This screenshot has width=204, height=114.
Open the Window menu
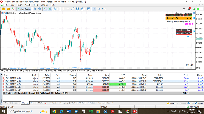pos(44,5)
